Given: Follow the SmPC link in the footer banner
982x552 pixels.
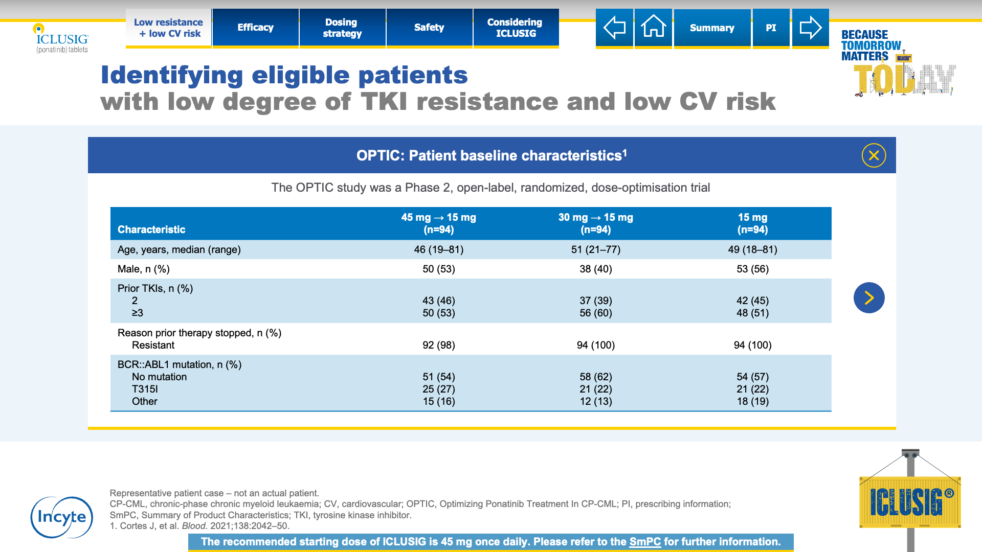Looking at the screenshot, I should (x=645, y=542).
